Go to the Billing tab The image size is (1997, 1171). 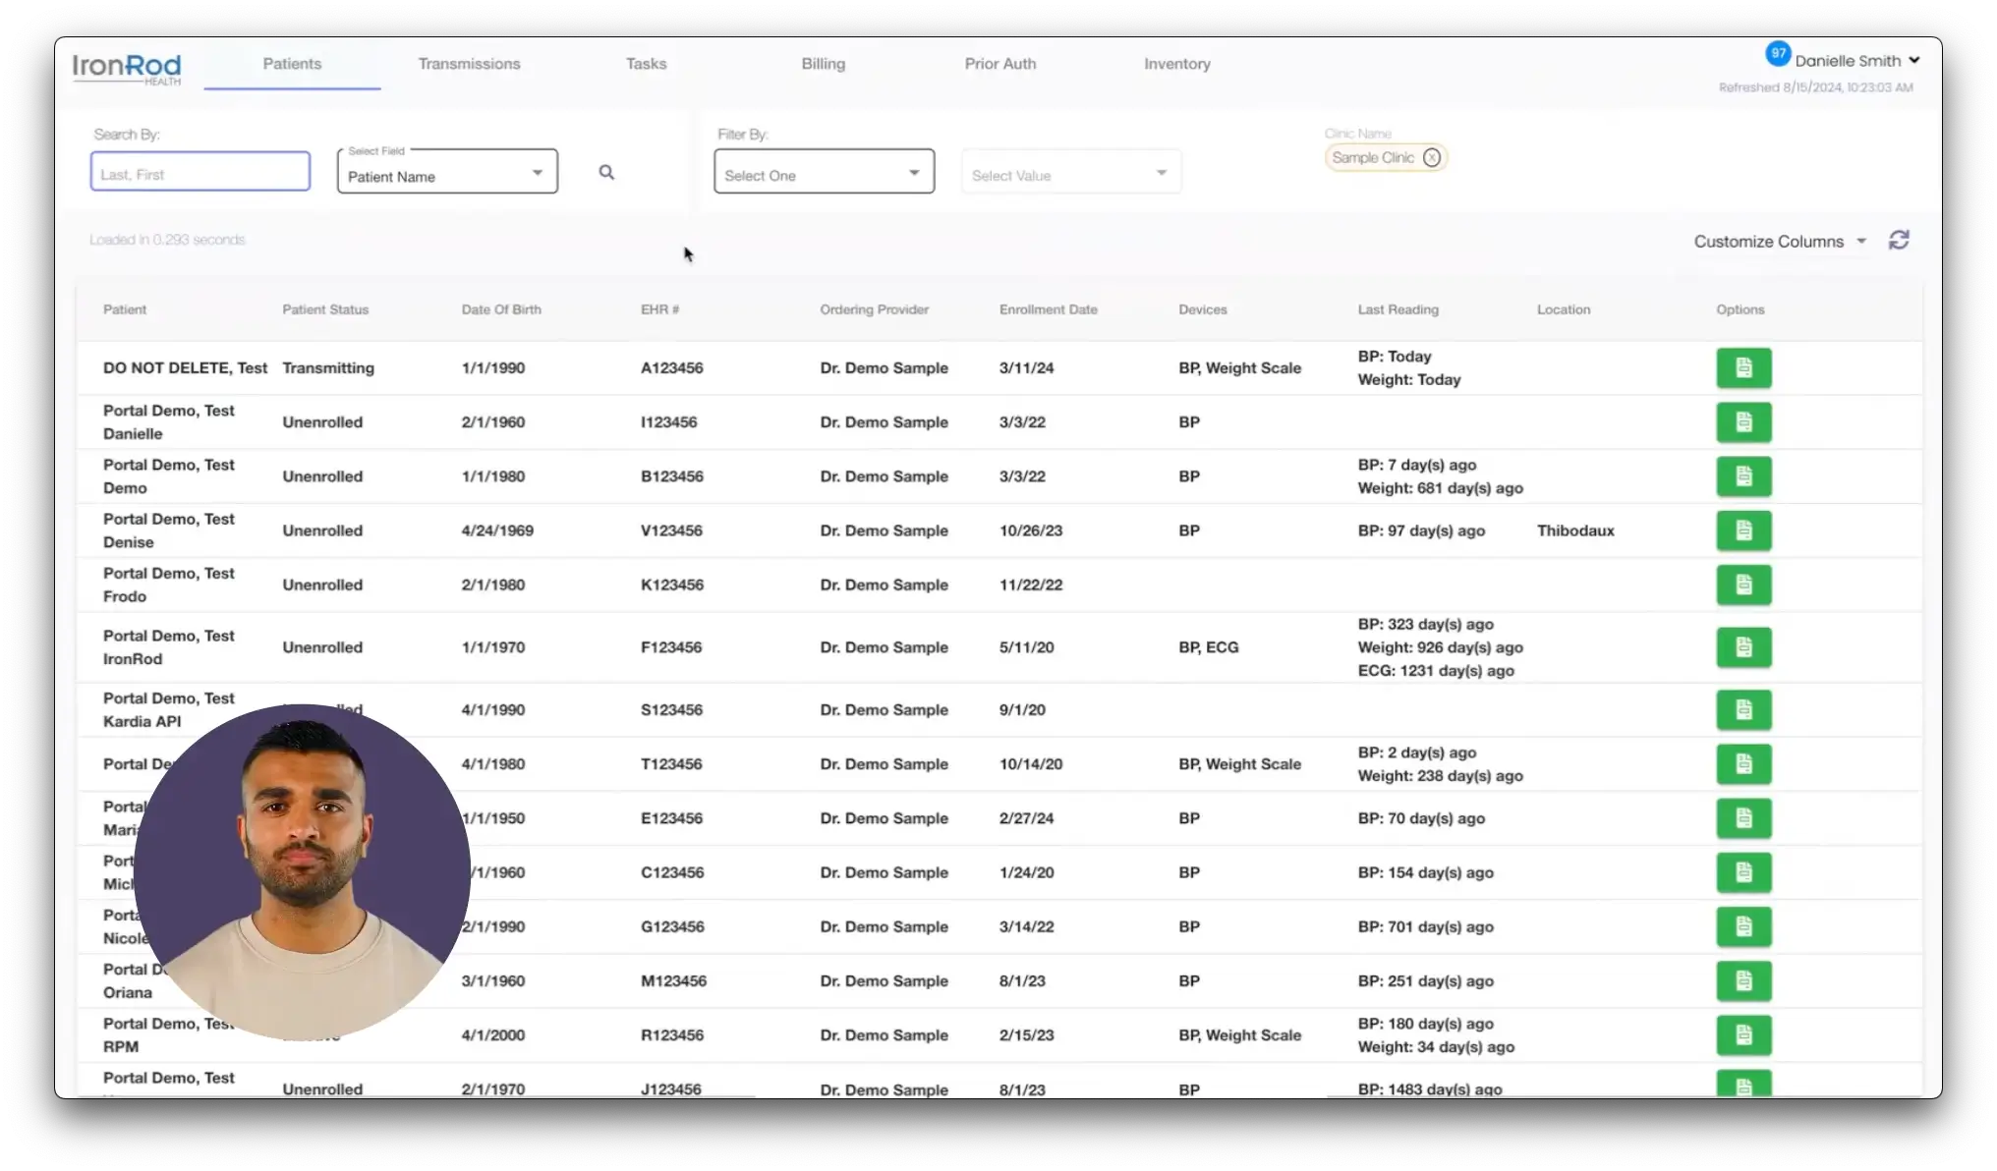(823, 64)
